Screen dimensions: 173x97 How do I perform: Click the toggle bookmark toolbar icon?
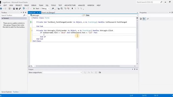[x=72, y=8]
